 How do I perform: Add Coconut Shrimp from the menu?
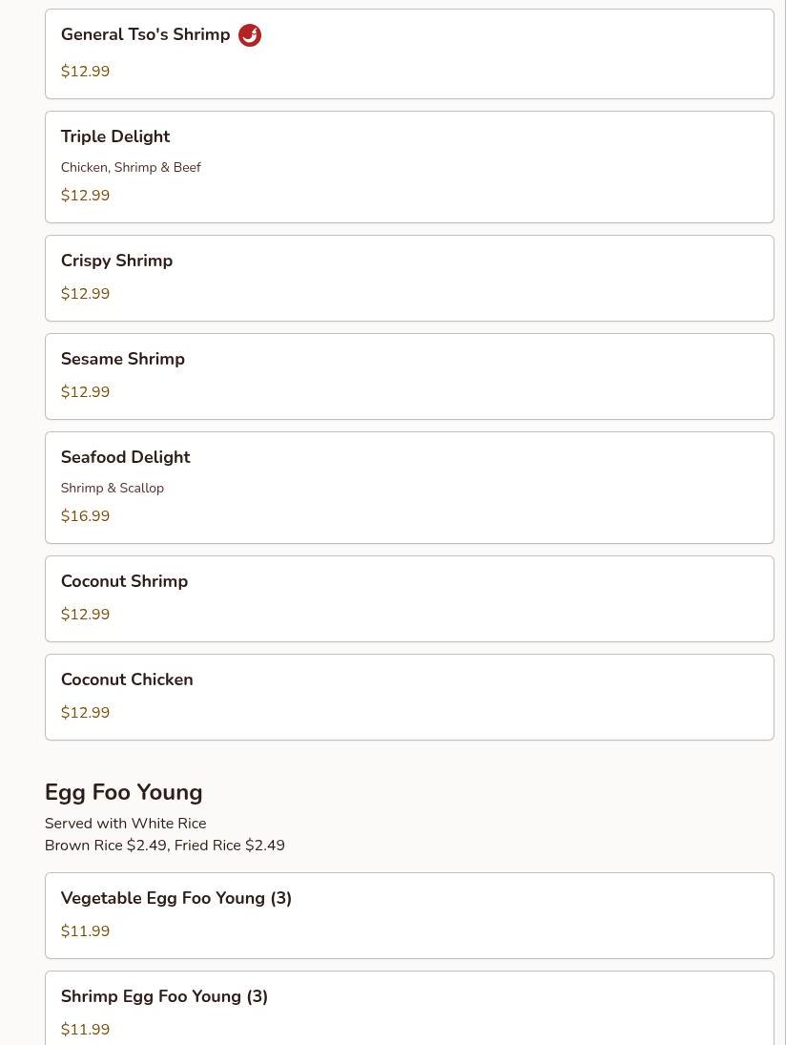[408, 598]
